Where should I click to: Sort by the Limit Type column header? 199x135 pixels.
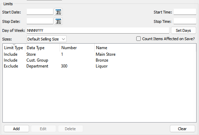click(x=14, y=48)
